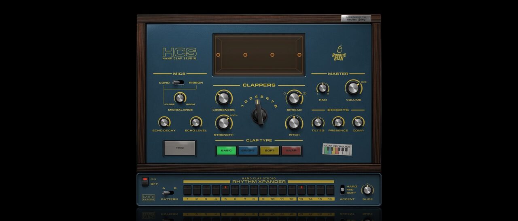This screenshot has width=518, height=221.
Task: Click the Tilt EQ knob
Action: (318, 122)
